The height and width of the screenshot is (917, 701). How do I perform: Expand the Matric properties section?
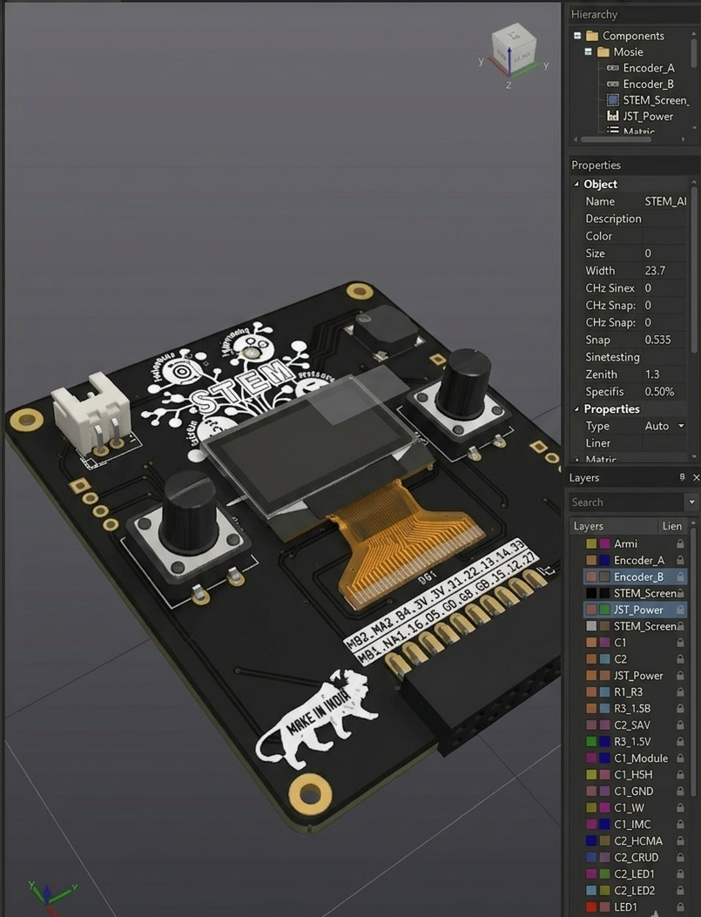576,460
